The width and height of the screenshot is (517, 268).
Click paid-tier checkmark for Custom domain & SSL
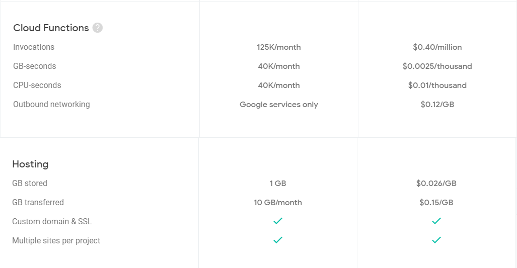click(x=436, y=221)
